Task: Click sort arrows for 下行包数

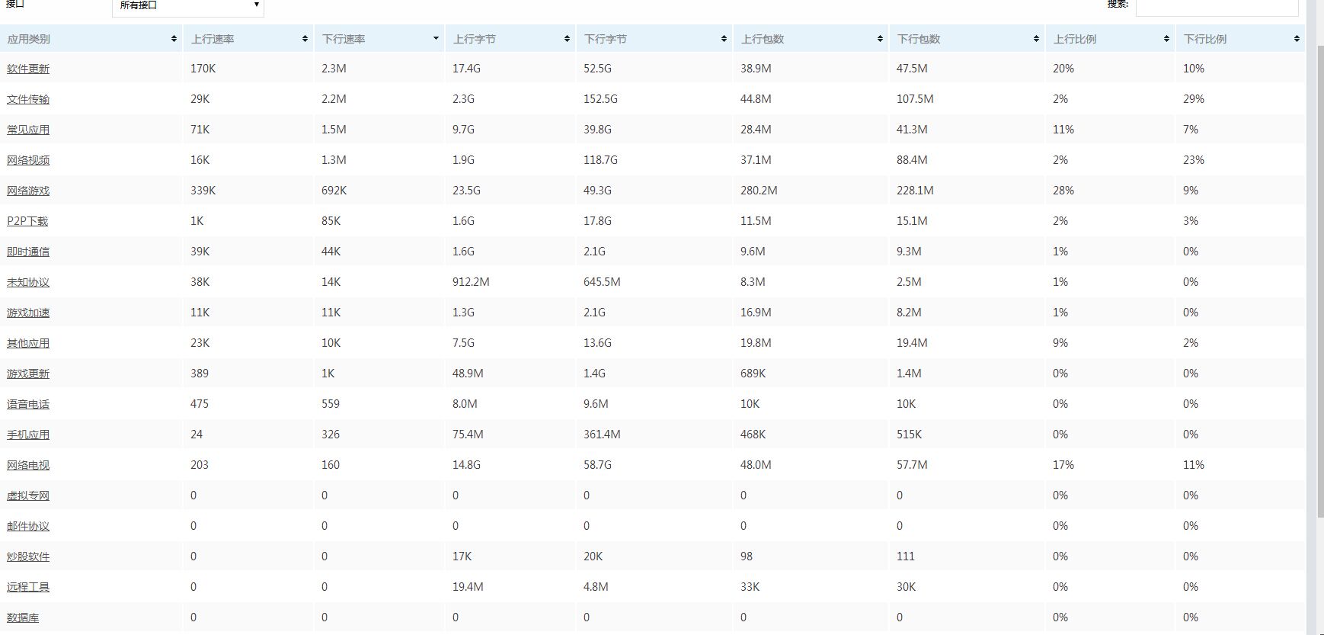Action: point(1036,39)
